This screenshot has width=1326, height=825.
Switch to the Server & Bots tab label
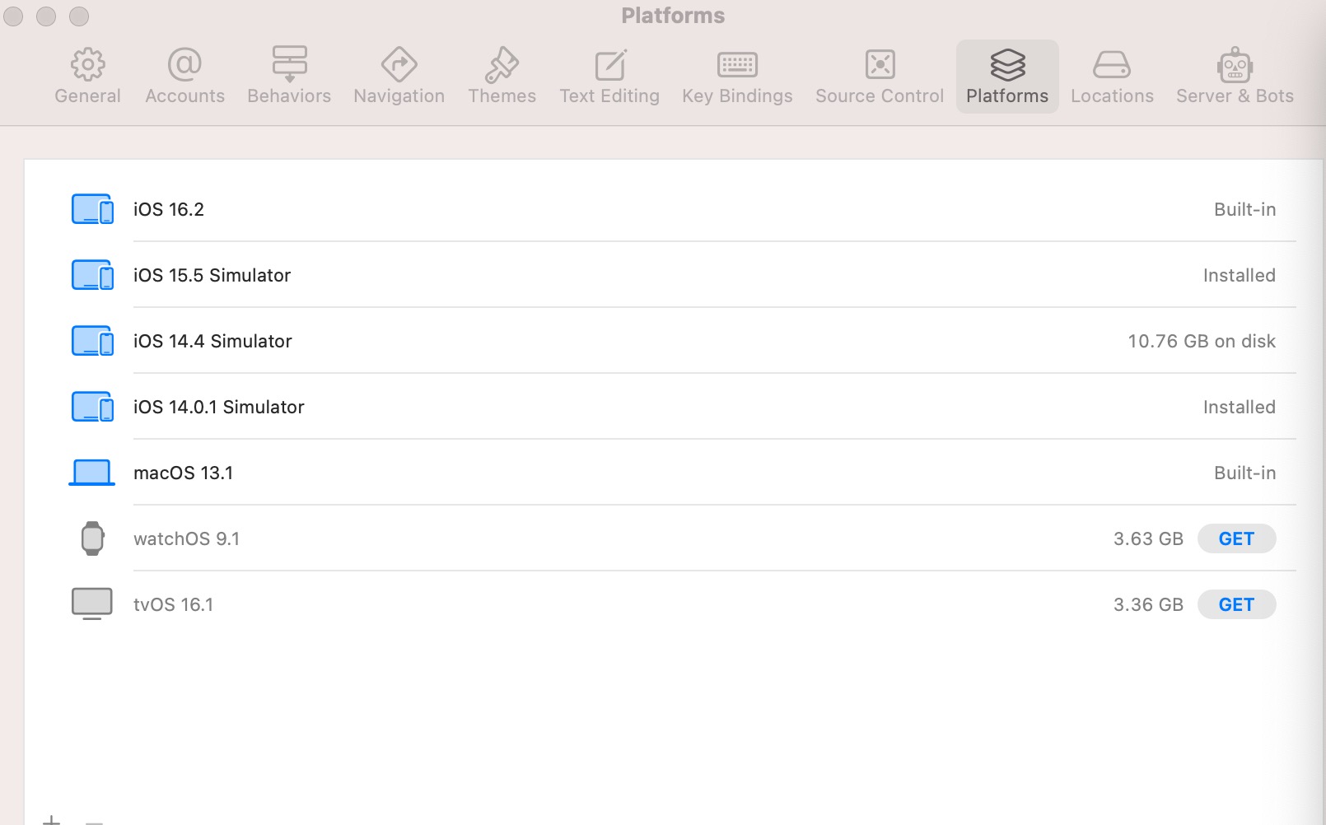(x=1235, y=96)
